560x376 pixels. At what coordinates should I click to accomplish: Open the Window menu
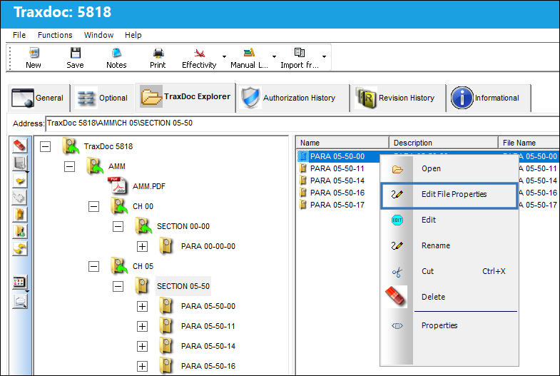coord(98,35)
